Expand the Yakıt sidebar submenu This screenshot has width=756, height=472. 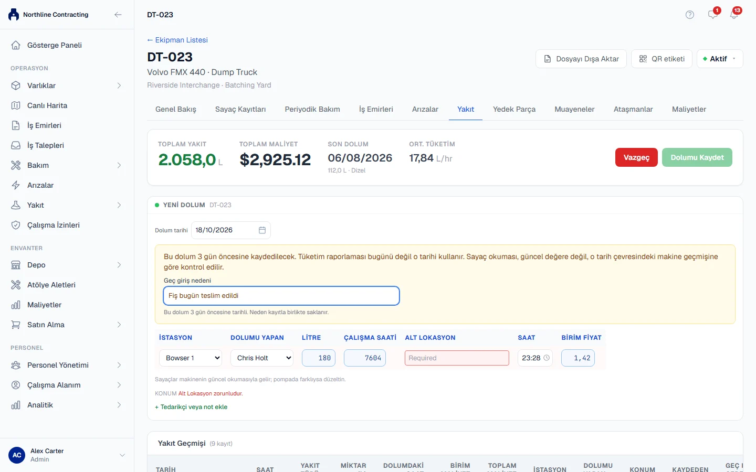[119, 205]
